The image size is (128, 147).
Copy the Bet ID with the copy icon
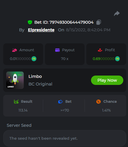point(99,22)
